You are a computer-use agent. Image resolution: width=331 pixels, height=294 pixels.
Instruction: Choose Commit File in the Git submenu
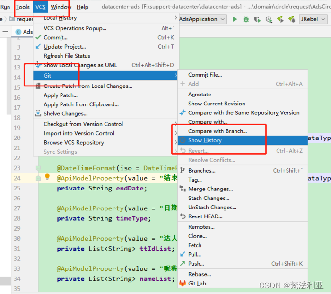point(243,75)
